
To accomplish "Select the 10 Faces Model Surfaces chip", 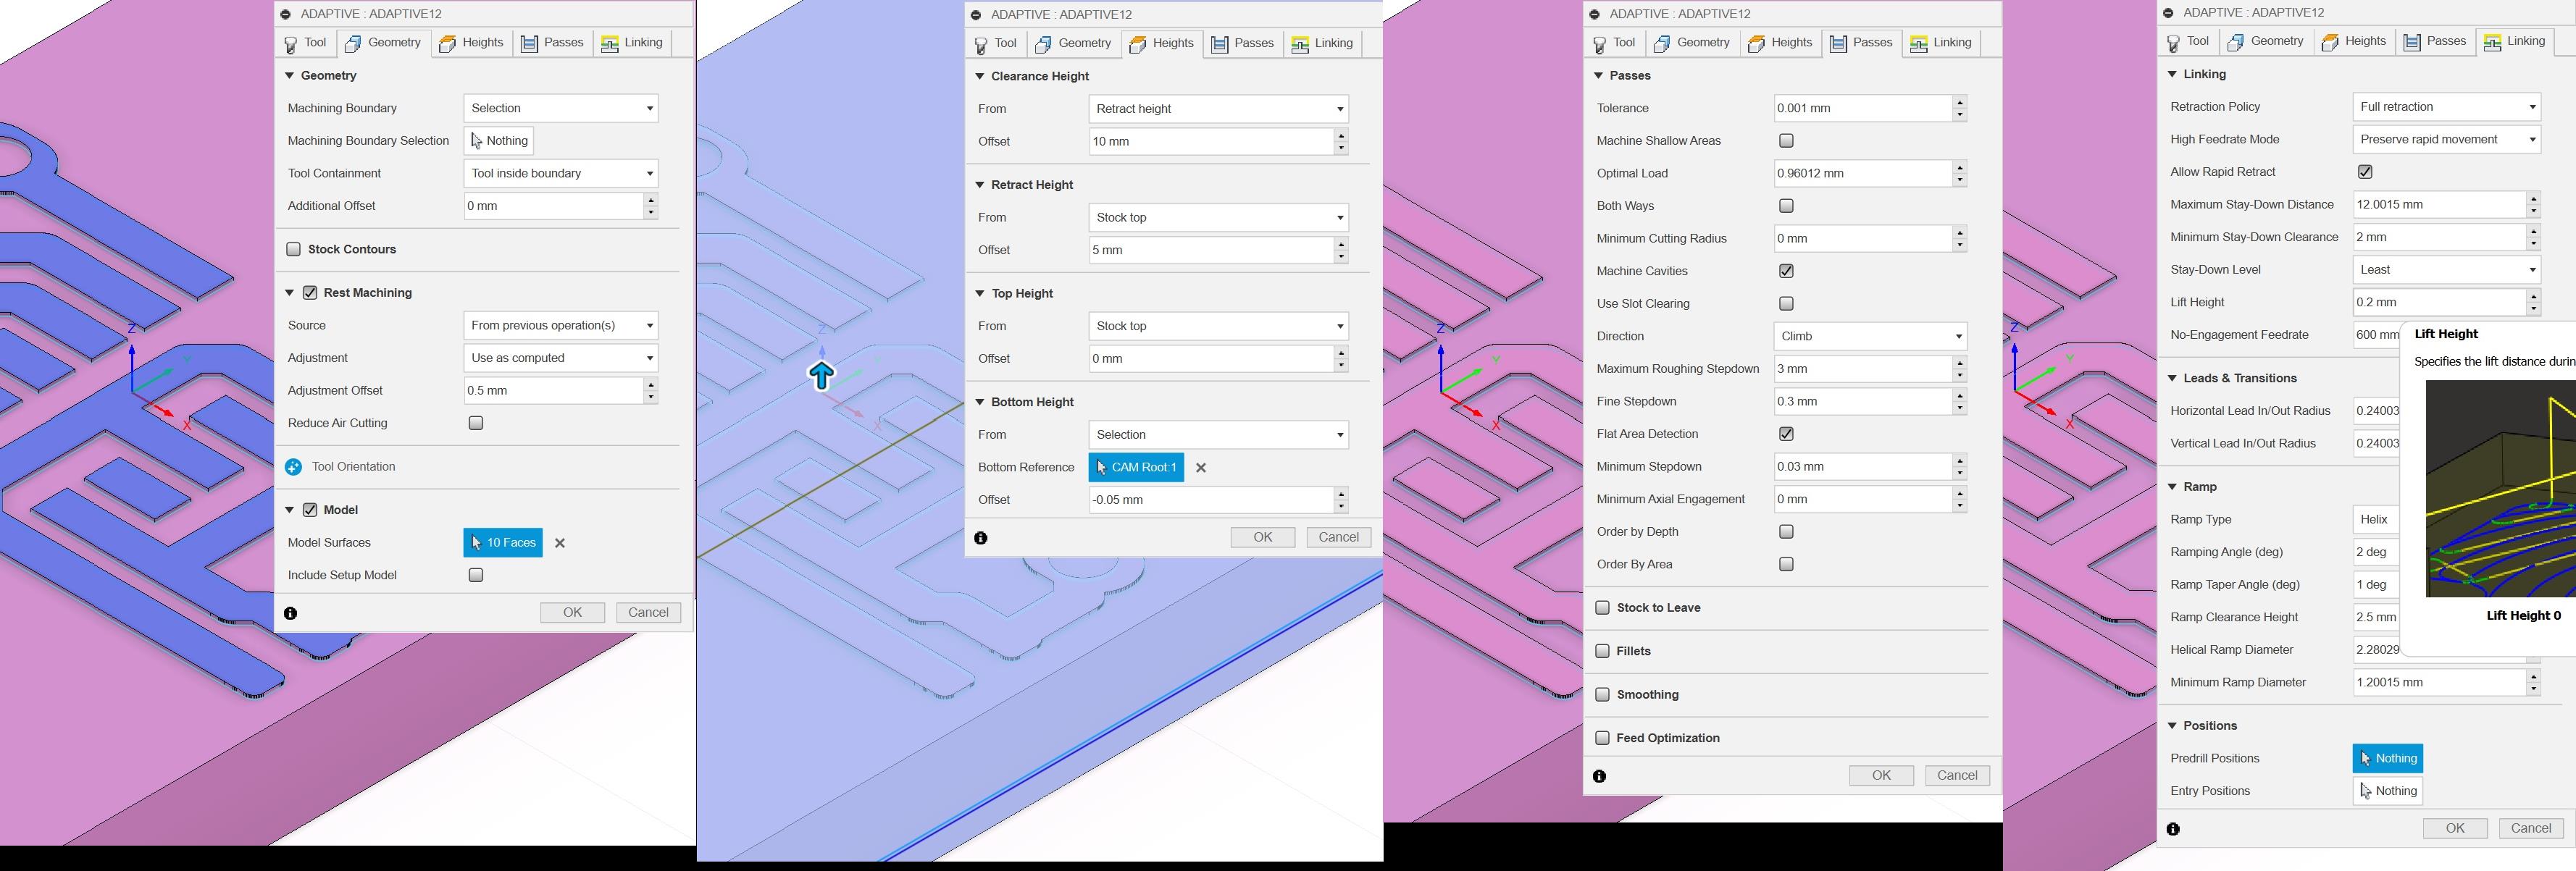I will [x=503, y=543].
